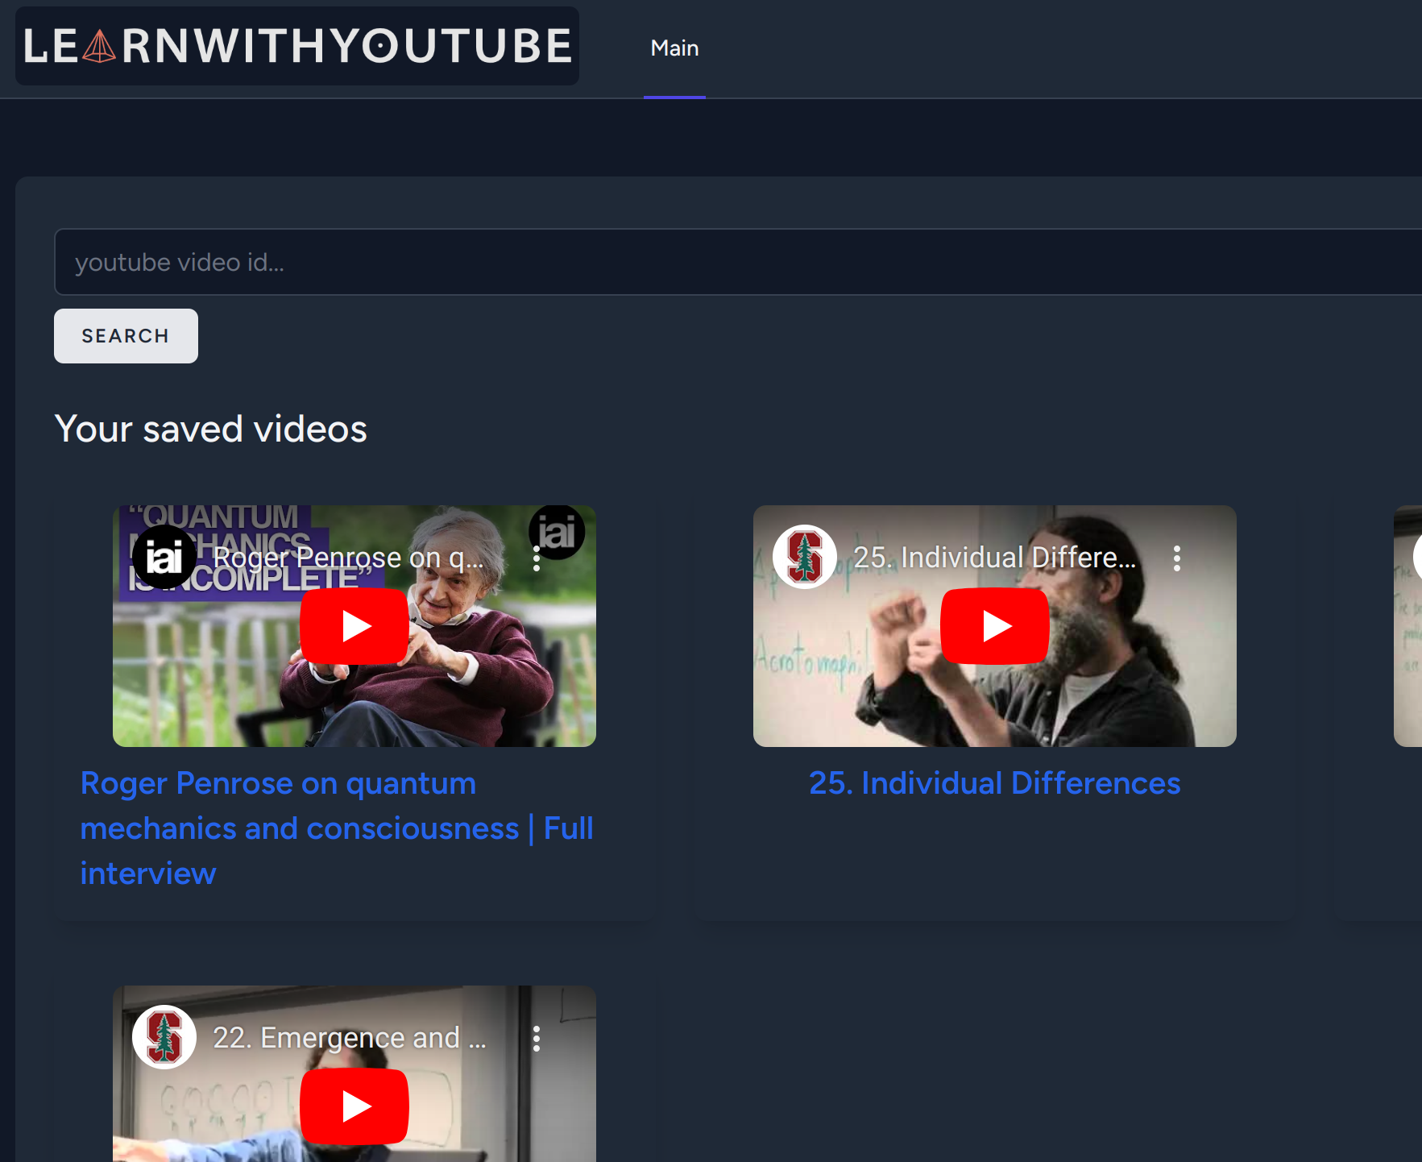
Task: Click the Your saved videos heading
Action: 211,429
